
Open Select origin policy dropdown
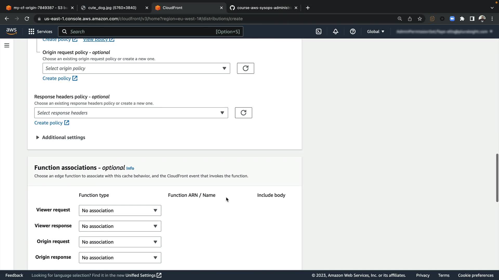[136, 68]
